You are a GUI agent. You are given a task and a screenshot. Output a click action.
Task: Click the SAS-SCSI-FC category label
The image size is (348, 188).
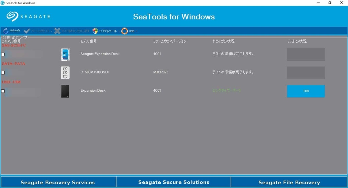click(x=14, y=45)
